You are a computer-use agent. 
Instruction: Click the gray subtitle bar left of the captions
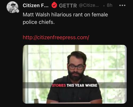point(37,85)
